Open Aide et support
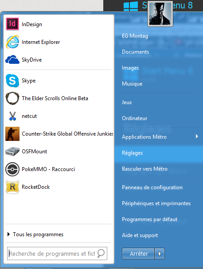The height and width of the screenshot is (269, 203). tap(140, 235)
